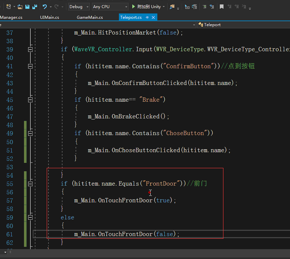The height and width of the screenshot is (259, 290).
Task: Click on "FrontDoor" string literal
Action: [x=161, y=184]
